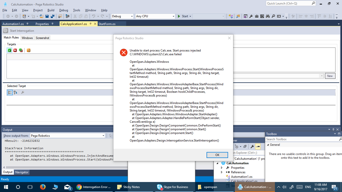Click the Save All icon

[x=53, y=16]
